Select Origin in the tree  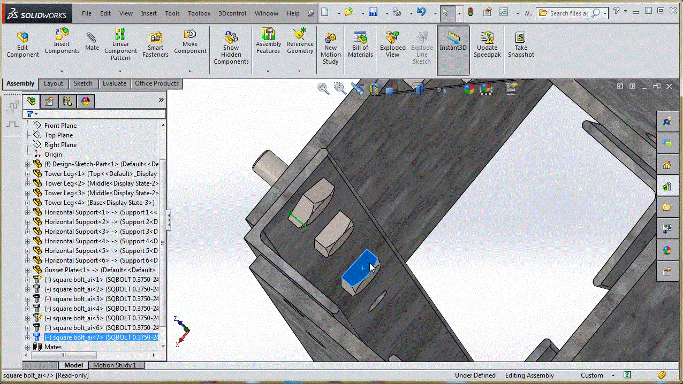click(x=53, y=155)
